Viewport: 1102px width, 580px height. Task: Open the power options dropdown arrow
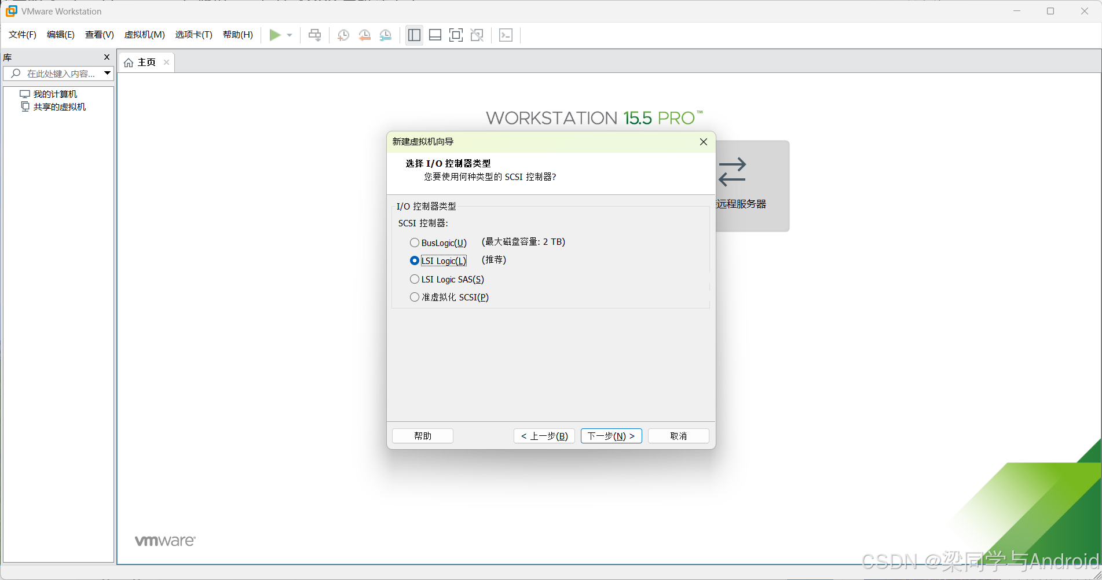[x=290, y=35]
